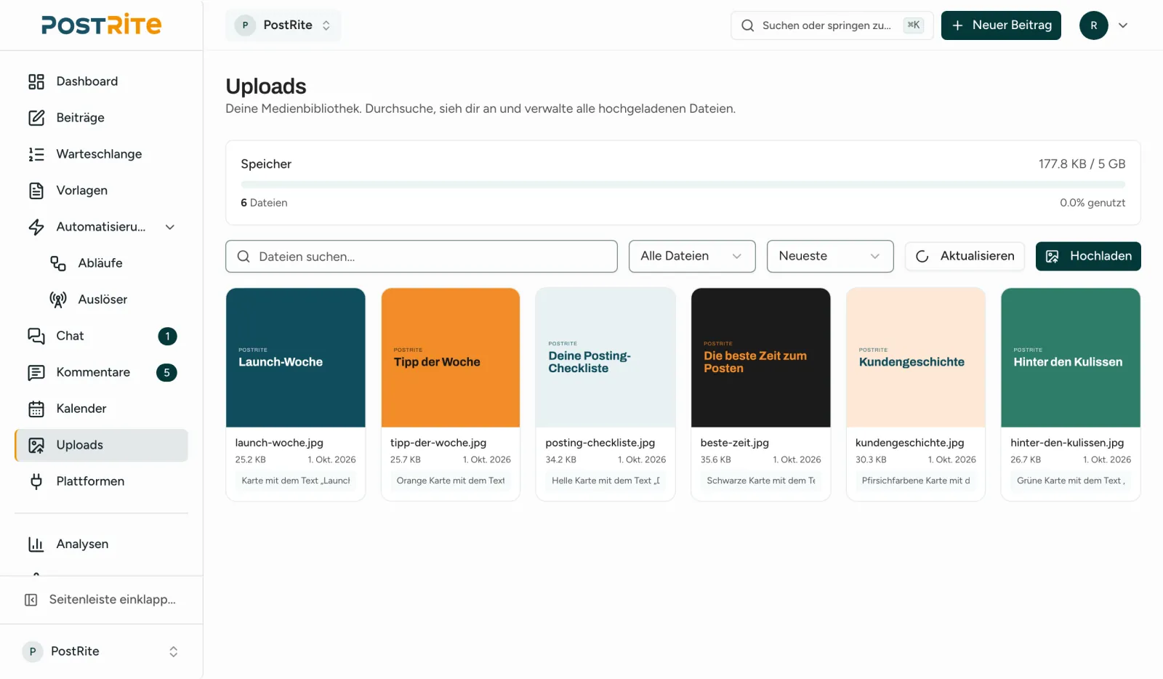The image size is (1163, 679).
Task: Click the collapse sidebar icon
Action: tap(31, 600)
